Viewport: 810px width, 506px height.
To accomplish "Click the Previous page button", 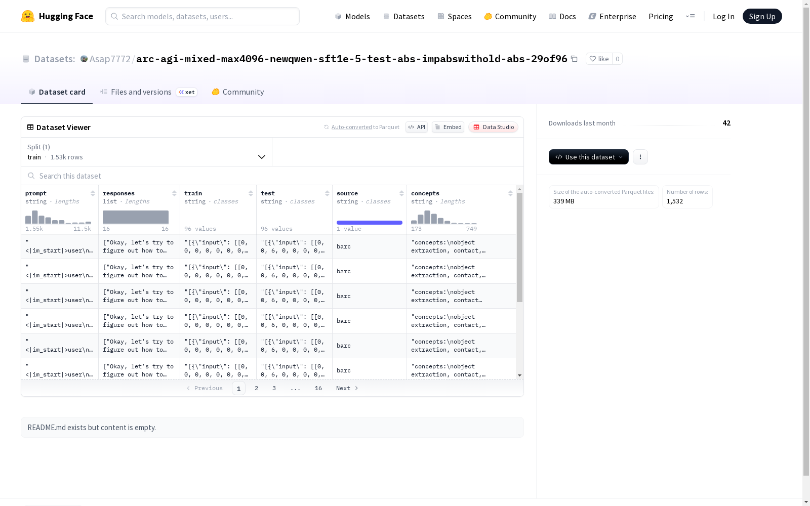I will (x=205, y=388).
